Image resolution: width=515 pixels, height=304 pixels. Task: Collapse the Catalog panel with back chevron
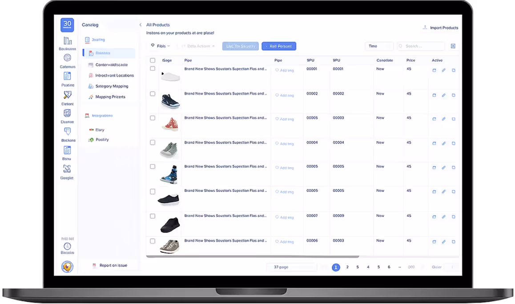(x=141, y=24)
